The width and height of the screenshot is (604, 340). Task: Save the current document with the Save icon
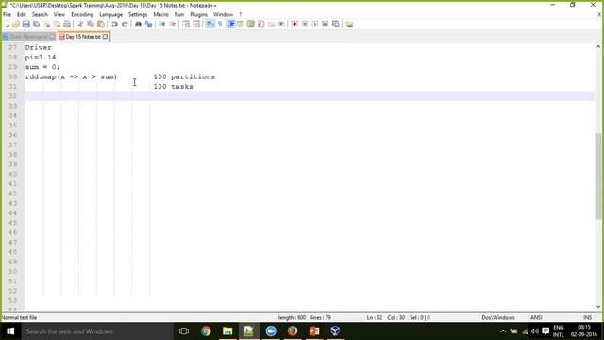pos(25,25)
